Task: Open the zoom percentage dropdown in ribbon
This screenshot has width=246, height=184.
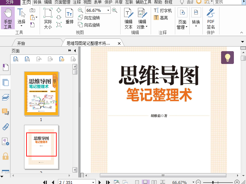Action: click(x=108, y=10)
